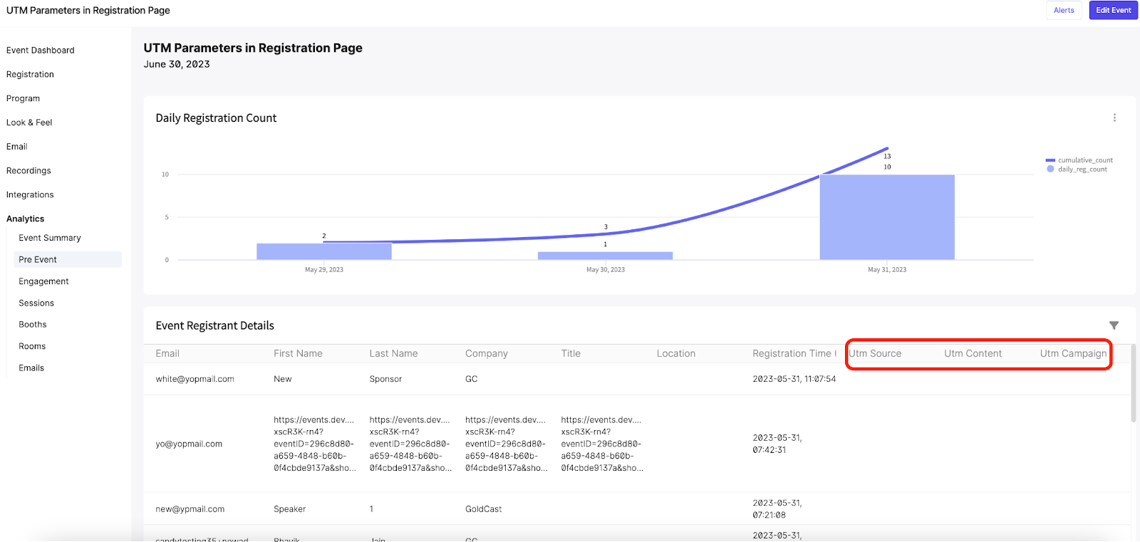1140x542 pixels.
Task: Open Sessions analytics page
Action: 36,303
